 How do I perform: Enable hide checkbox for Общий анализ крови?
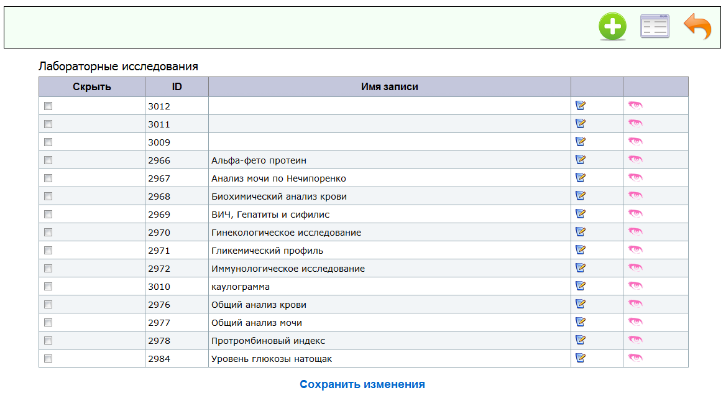48,305
